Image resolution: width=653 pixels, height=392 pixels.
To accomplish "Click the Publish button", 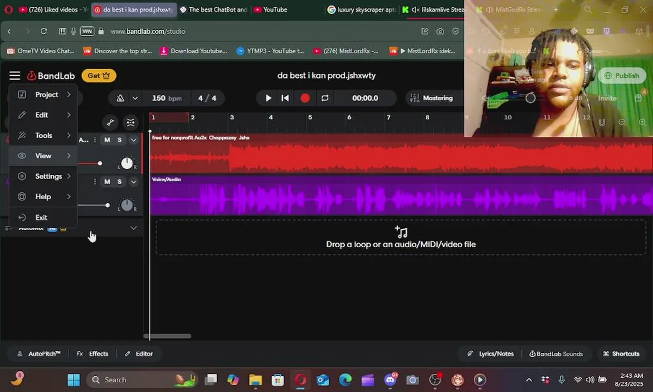I will [621, 76].
